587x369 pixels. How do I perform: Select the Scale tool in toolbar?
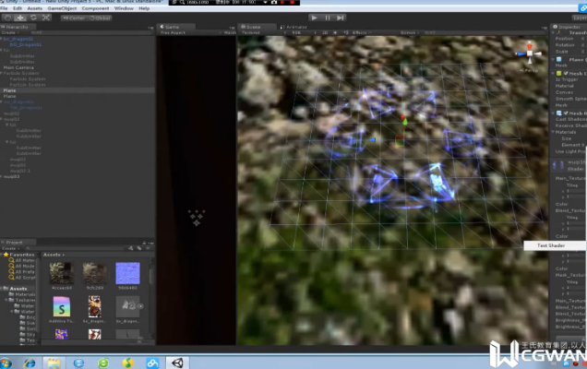point(45,18)
